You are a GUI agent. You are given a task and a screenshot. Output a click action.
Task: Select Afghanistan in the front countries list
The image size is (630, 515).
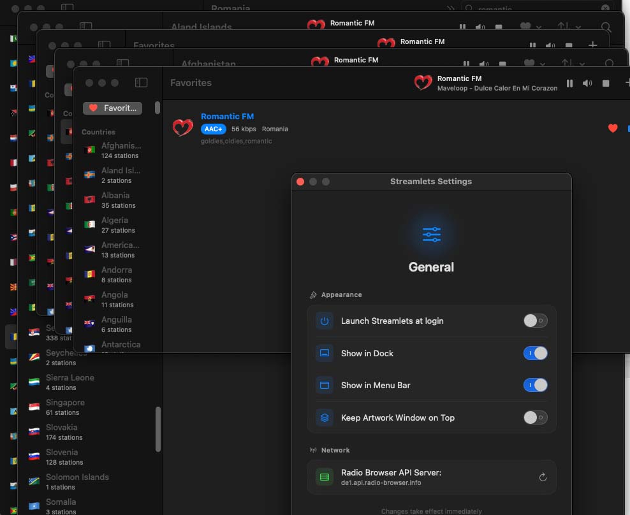(117, 150)
